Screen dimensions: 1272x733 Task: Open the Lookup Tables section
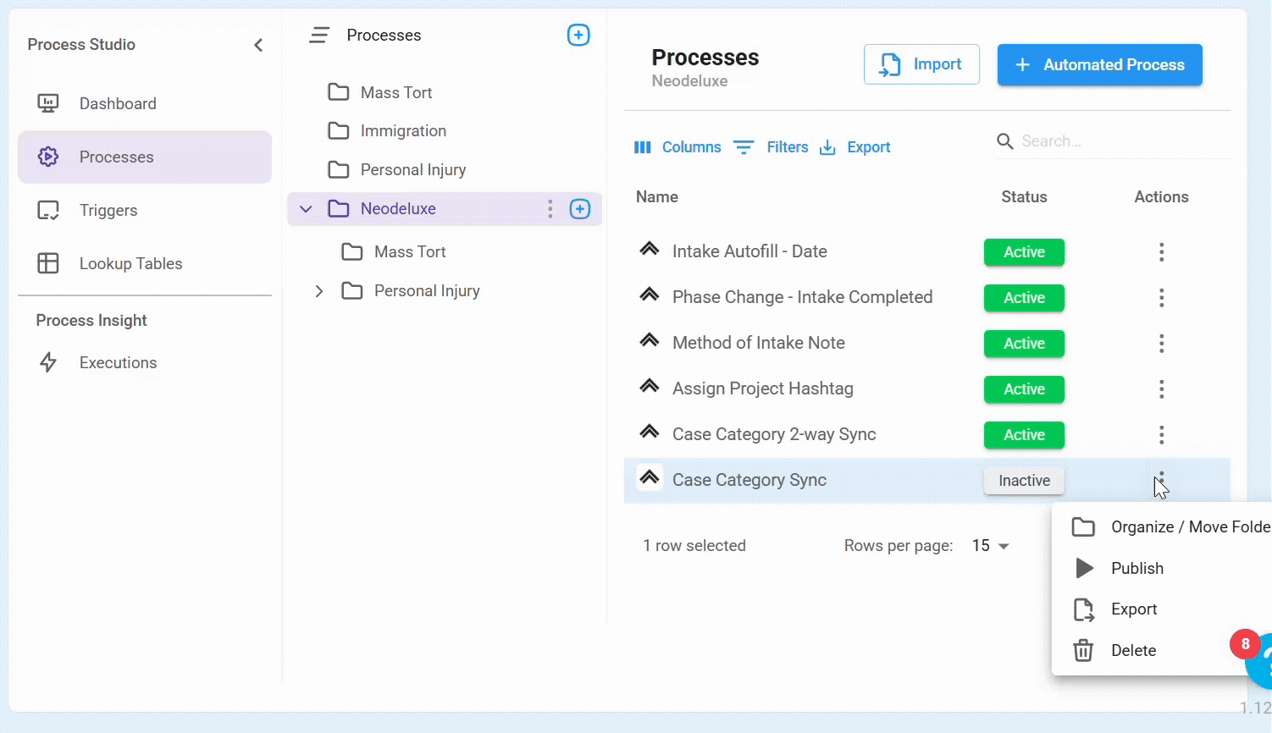tap(130, 263)
